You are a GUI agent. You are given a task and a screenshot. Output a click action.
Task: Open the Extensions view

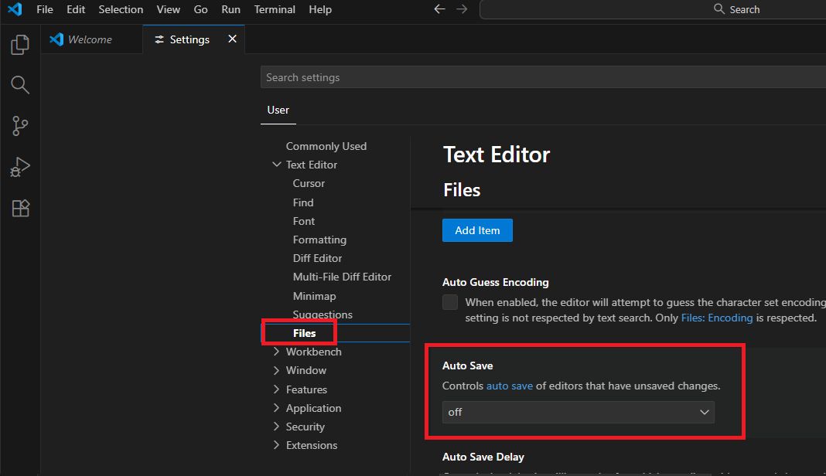click(20, 209)
